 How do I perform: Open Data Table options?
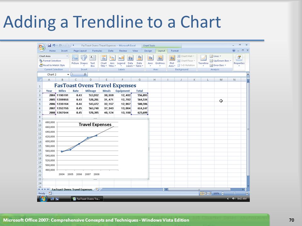(139, 61)
